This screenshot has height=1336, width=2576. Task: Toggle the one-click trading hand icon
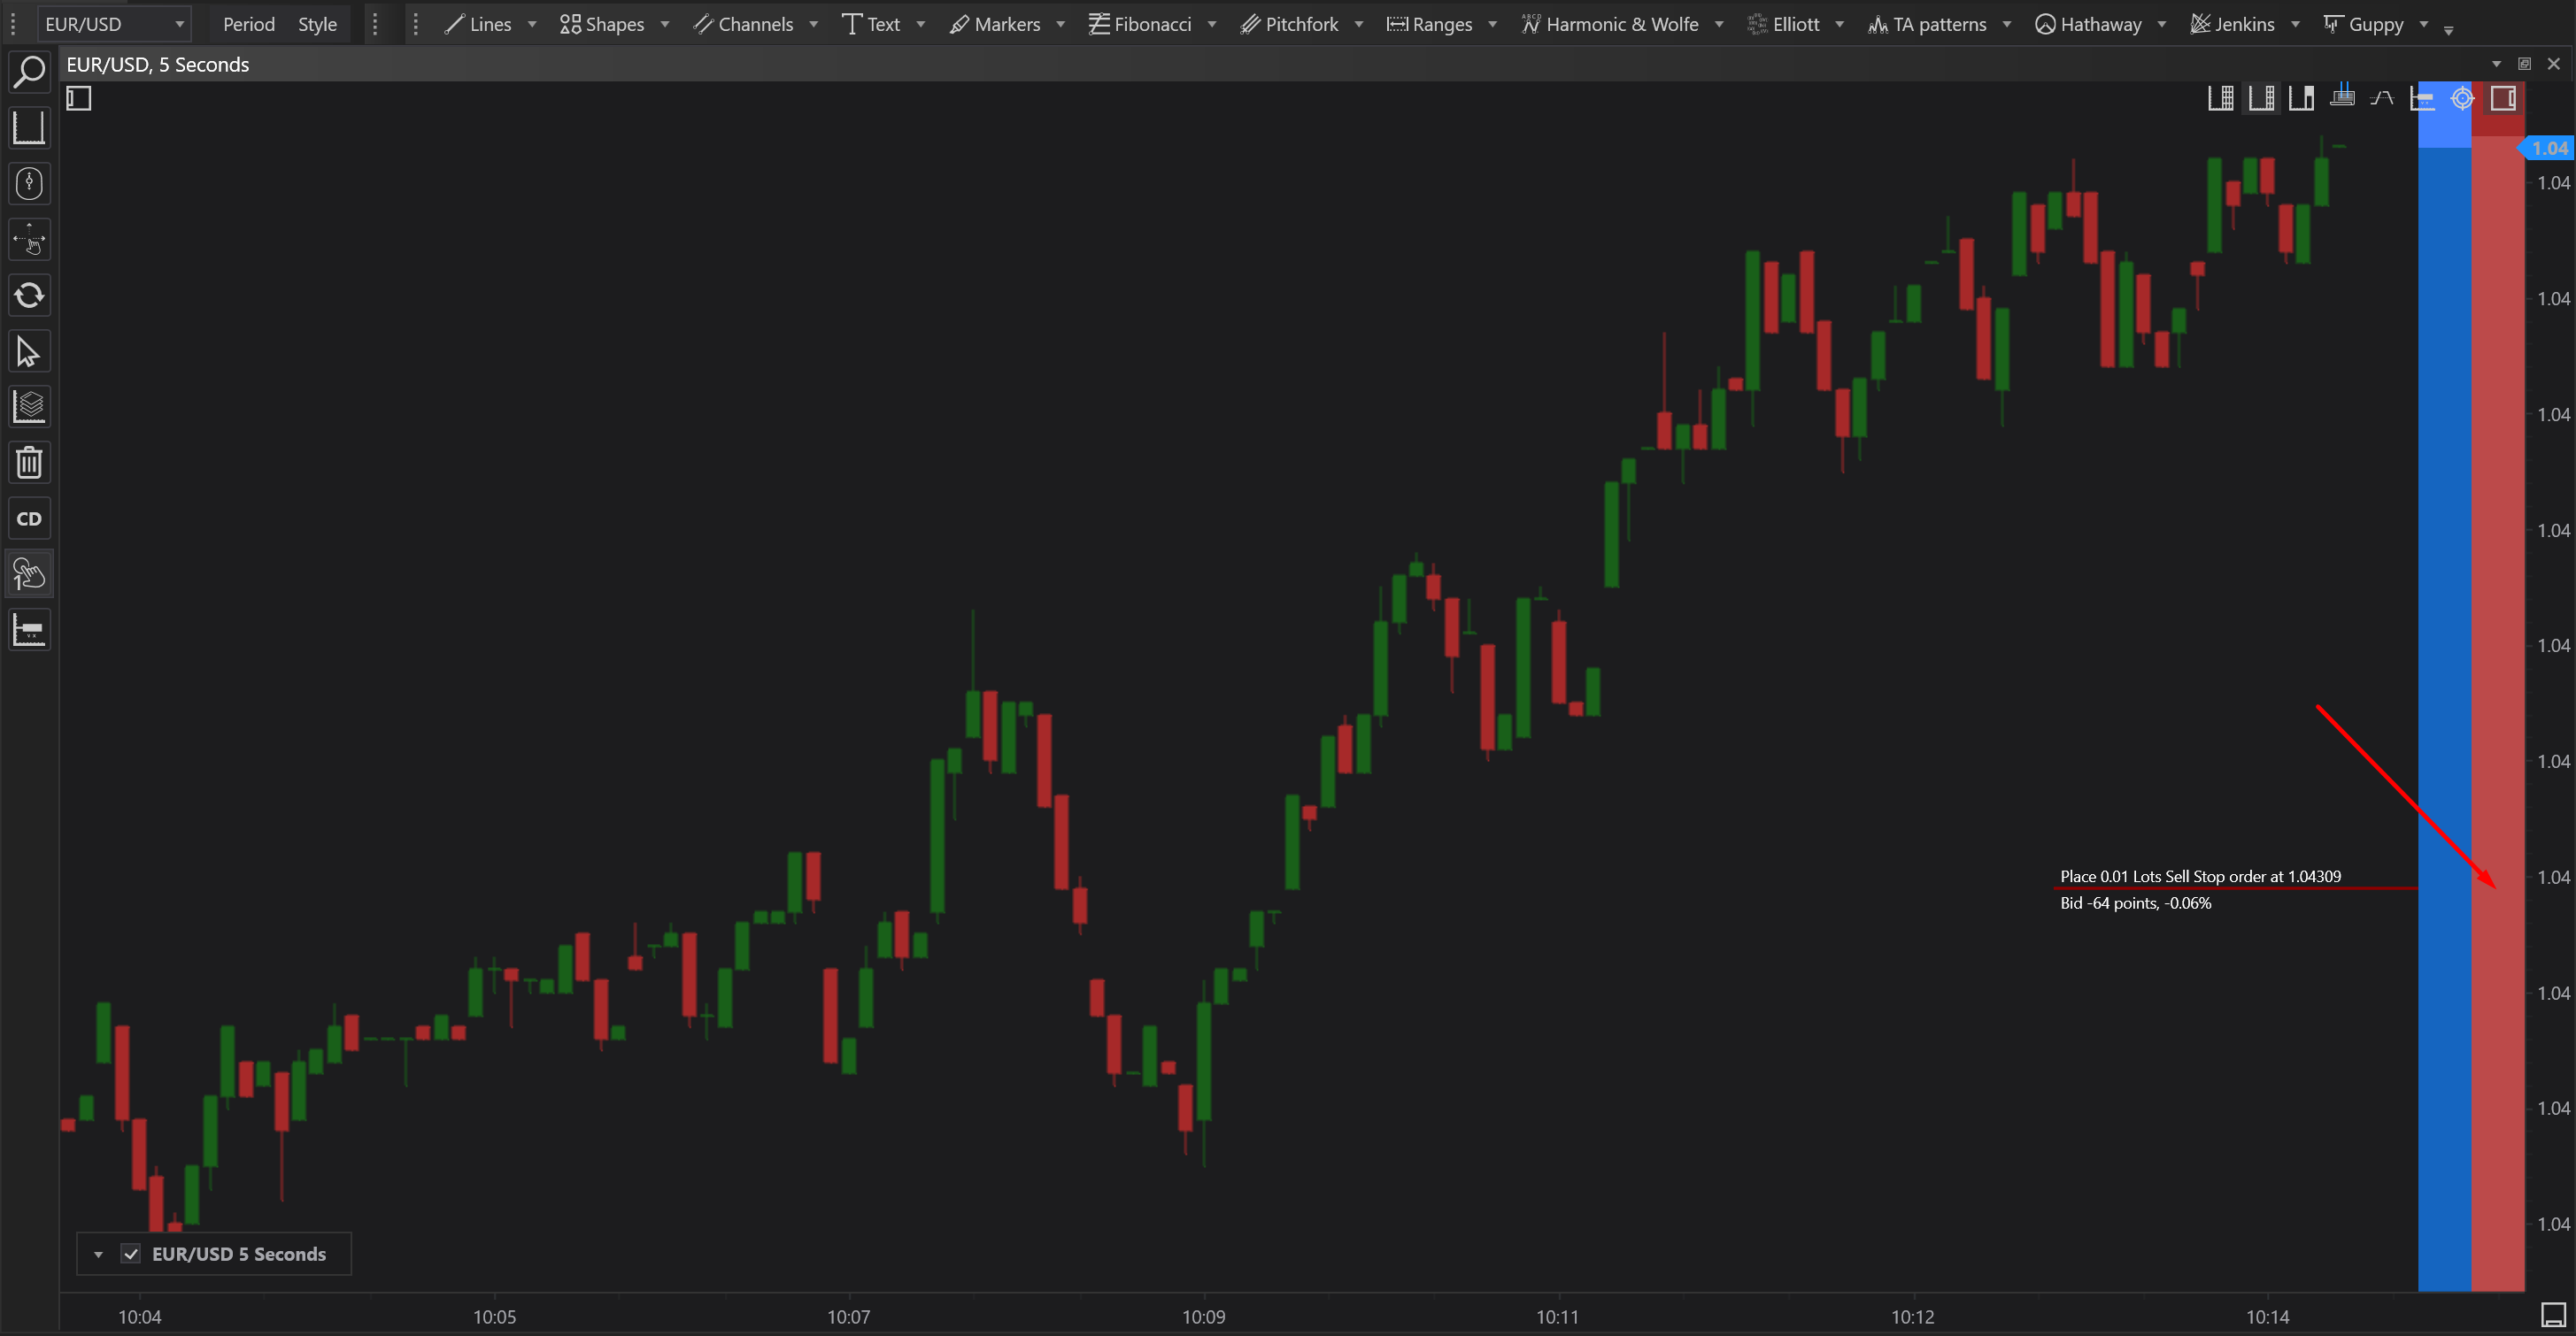[29, 574]
